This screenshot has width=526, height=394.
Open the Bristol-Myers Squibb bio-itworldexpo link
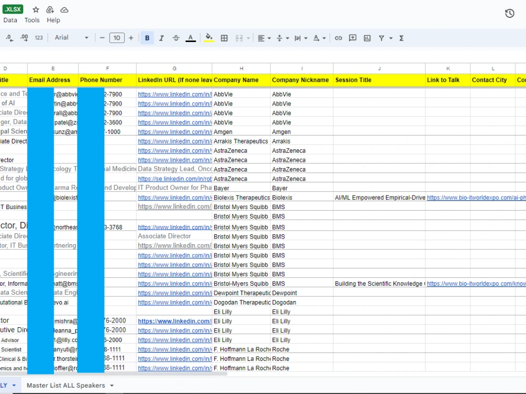477,284
